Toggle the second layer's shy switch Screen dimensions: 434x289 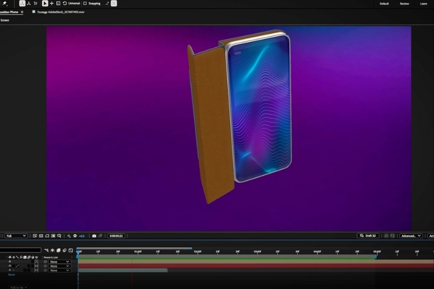[9, 266]
